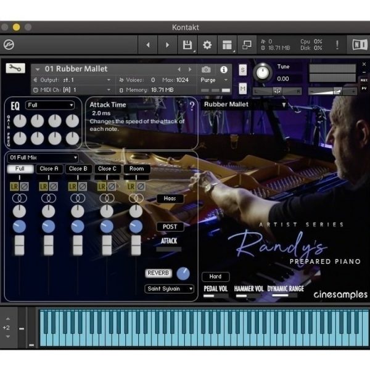This screenshot has width=370, height=370.
Task: Toggle the Haas effect button
Action: coord(170,199)
